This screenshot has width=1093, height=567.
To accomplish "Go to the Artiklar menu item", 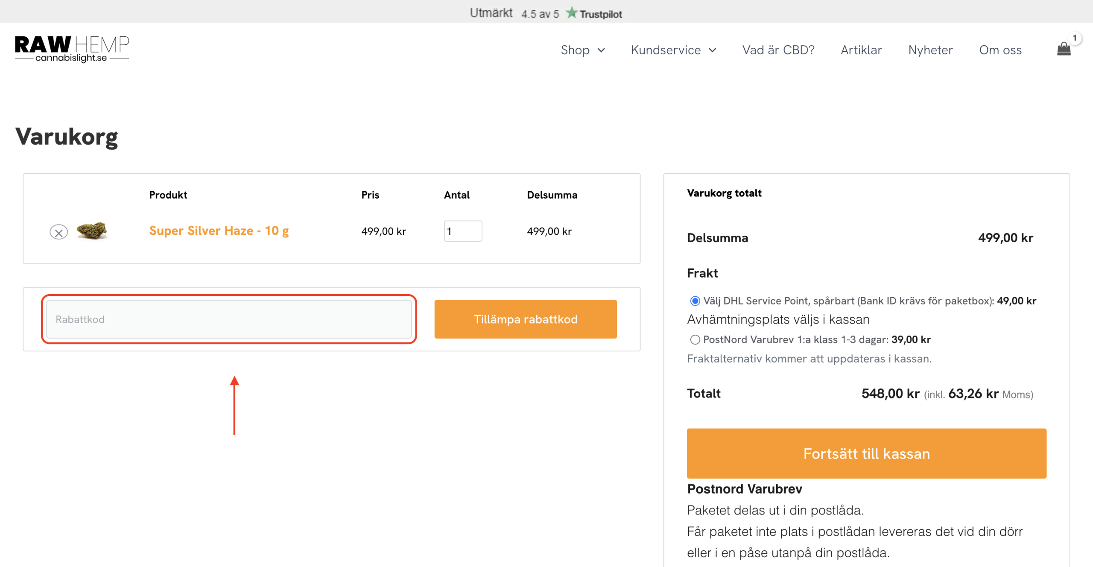I will 861,50.
